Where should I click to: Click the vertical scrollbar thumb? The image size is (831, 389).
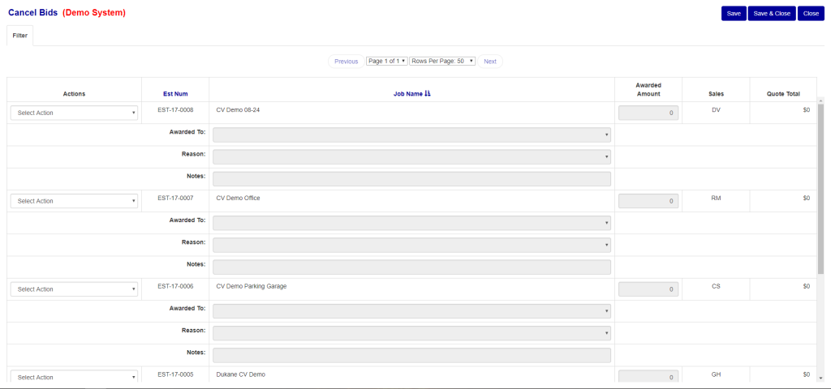[821, 189]
